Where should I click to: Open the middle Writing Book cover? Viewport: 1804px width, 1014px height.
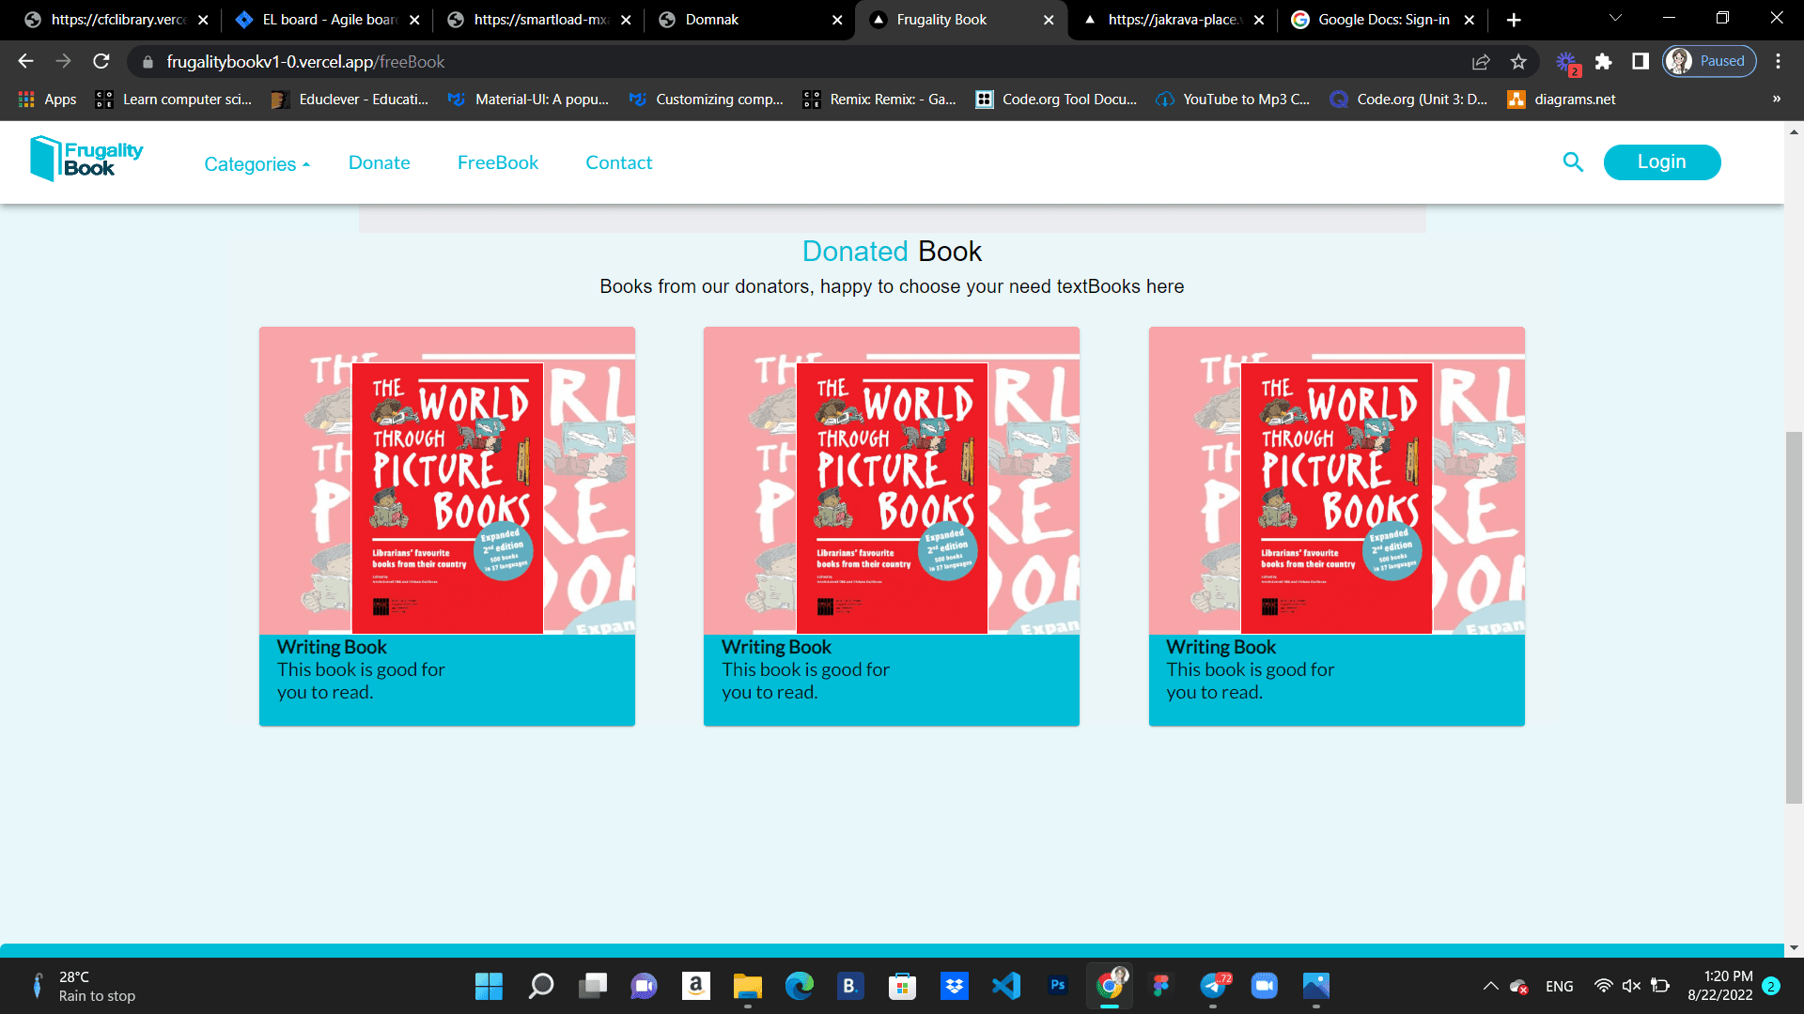(892, 481)
